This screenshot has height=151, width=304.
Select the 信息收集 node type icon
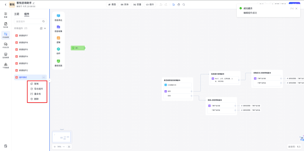58,28
